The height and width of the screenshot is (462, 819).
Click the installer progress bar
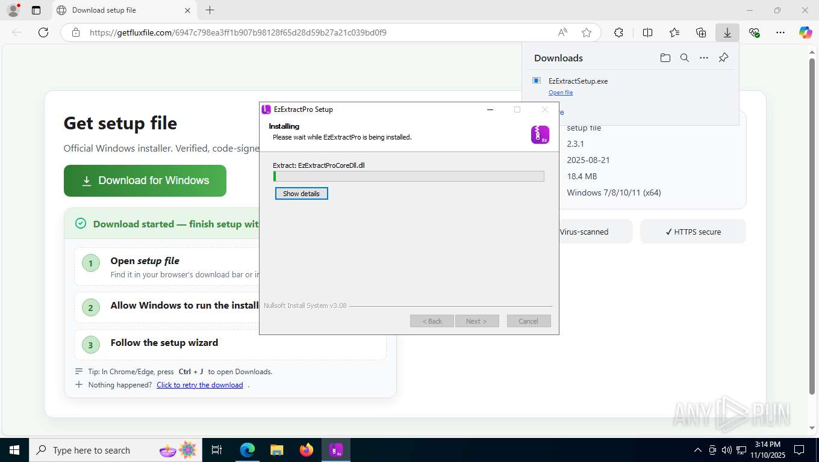tap(409, 176)
